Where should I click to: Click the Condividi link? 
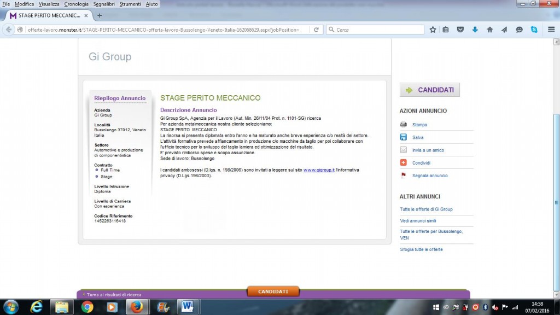click(x=421, y=163)
